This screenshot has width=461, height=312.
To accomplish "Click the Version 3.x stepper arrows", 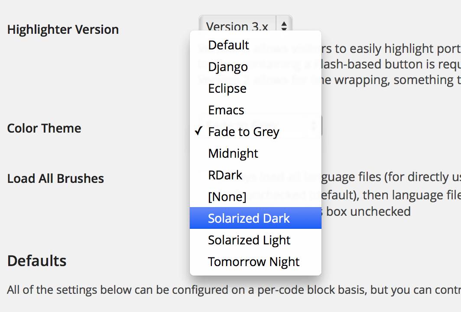I will point(284,26).
